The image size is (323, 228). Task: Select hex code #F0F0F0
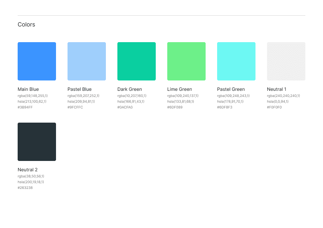(x=274, y=107)
